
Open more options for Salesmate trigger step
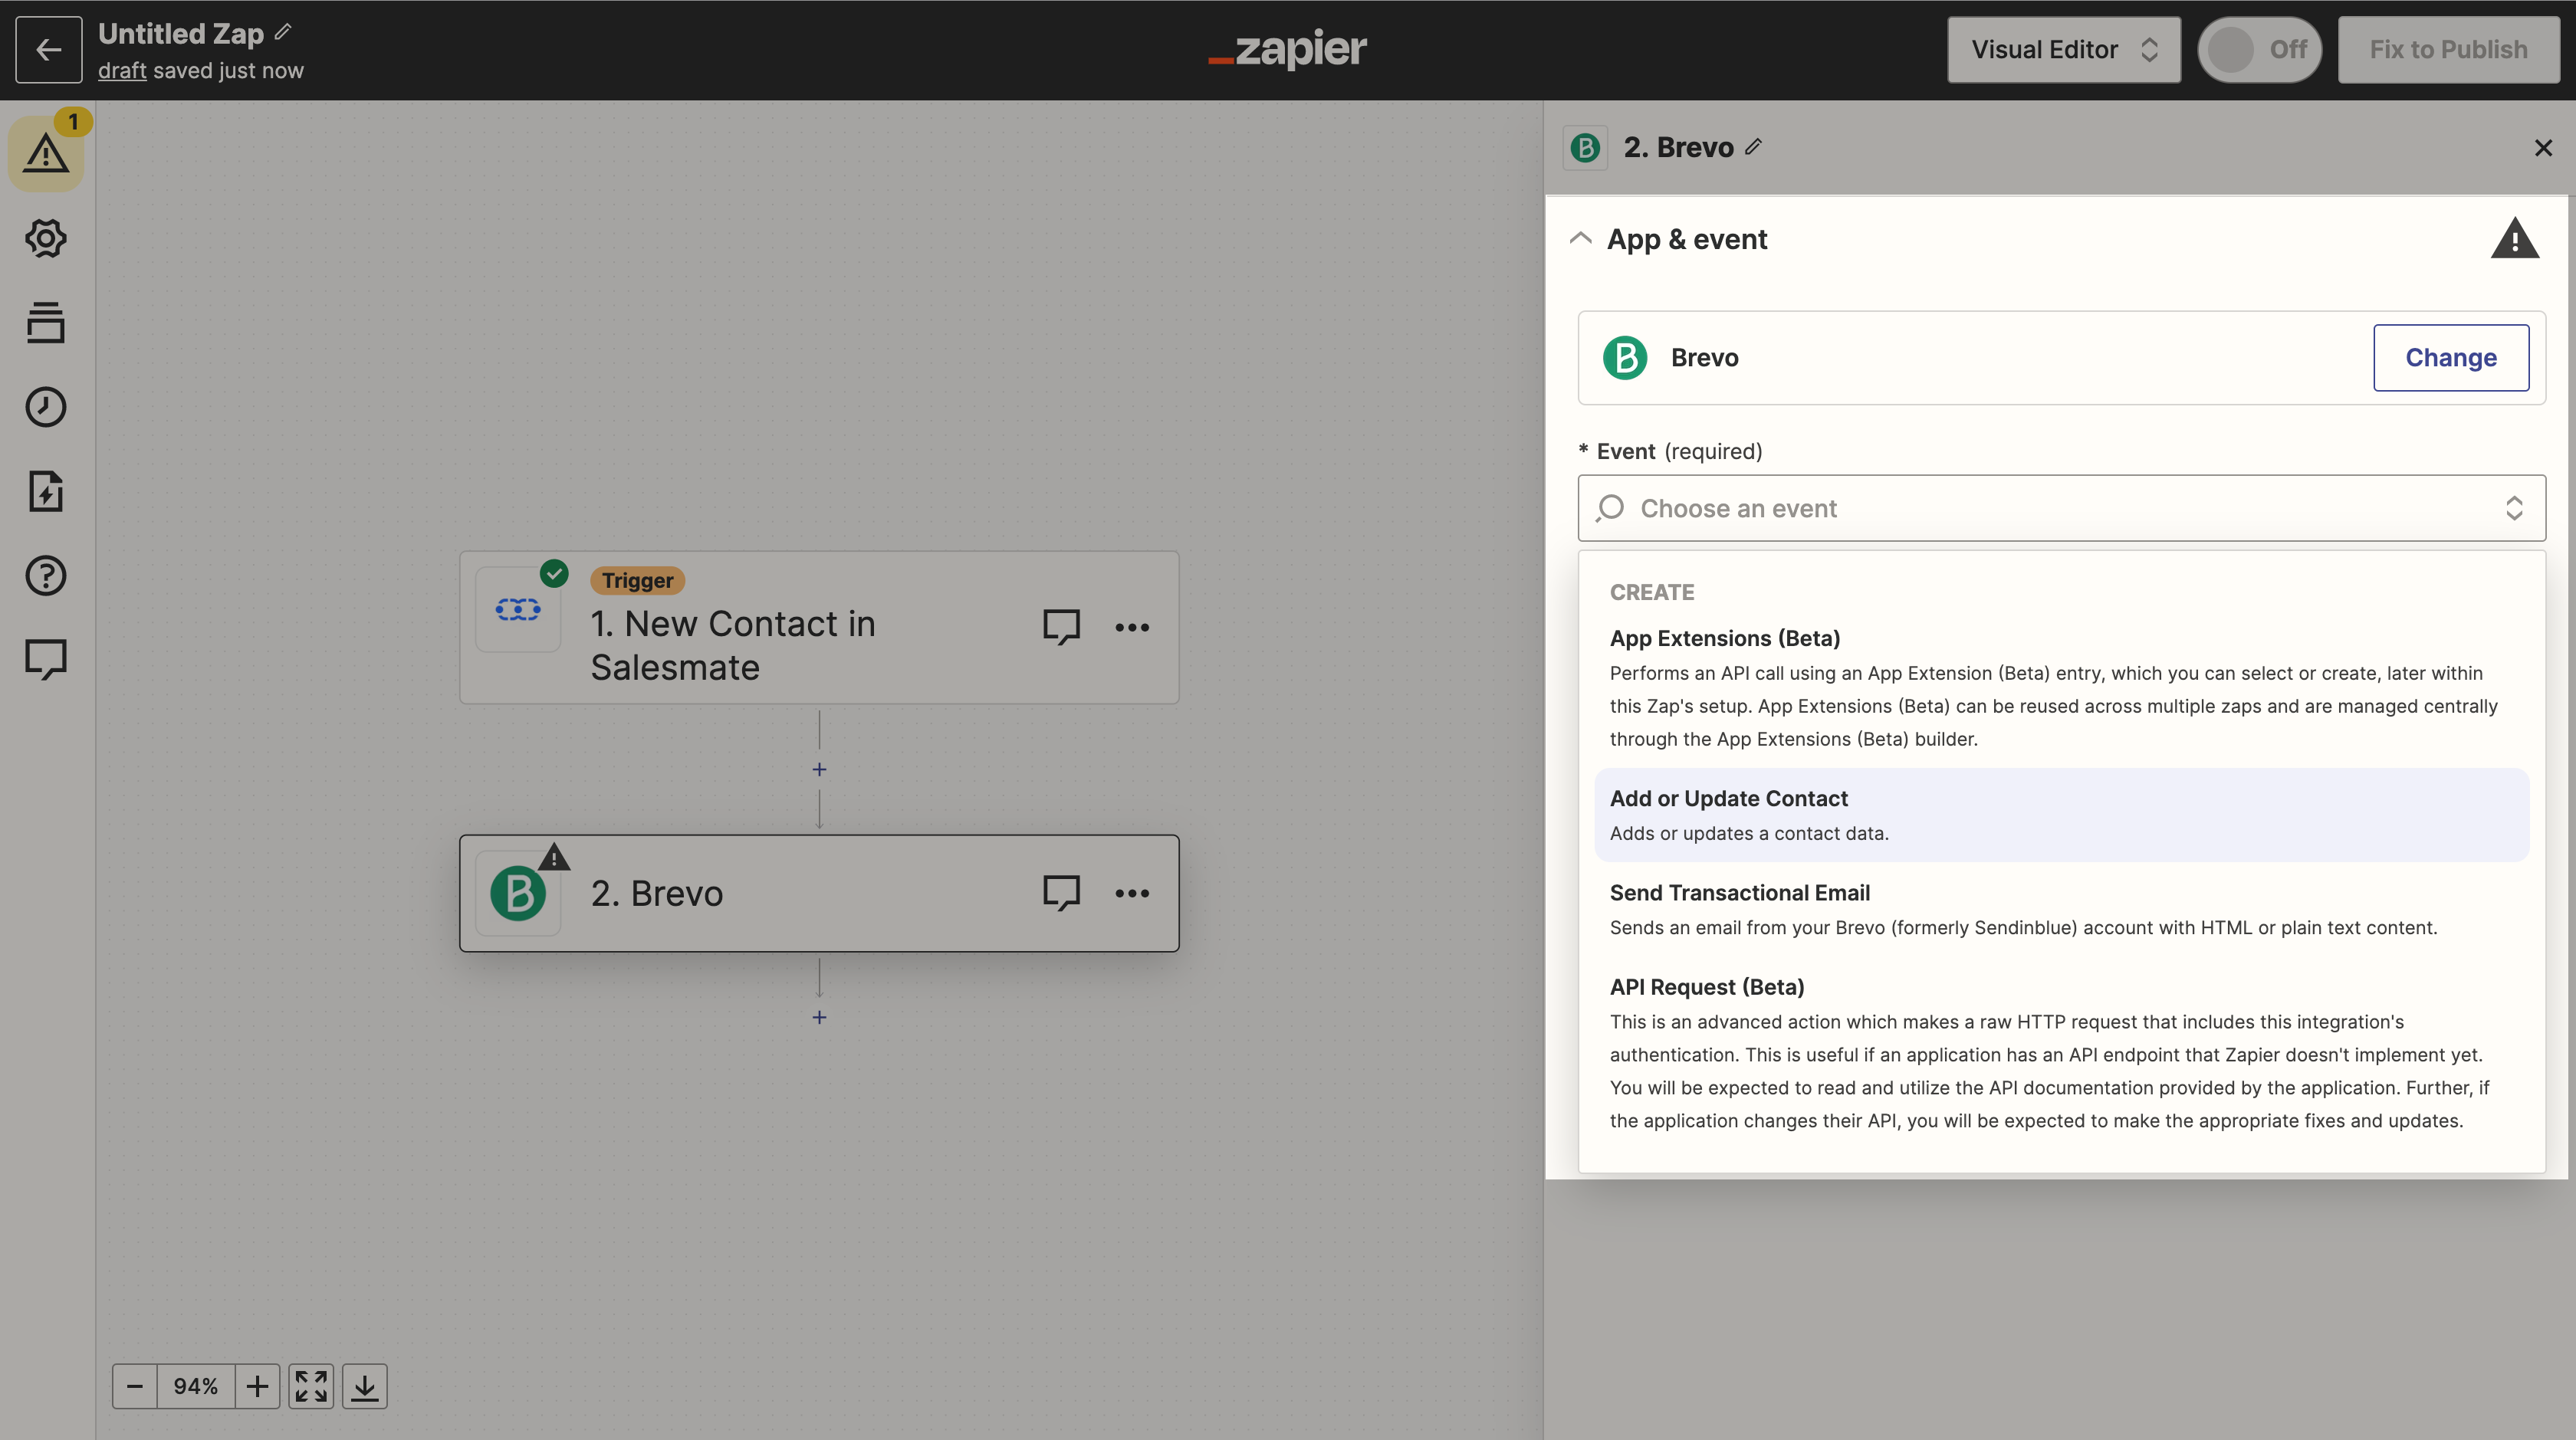click(1132, 627)
